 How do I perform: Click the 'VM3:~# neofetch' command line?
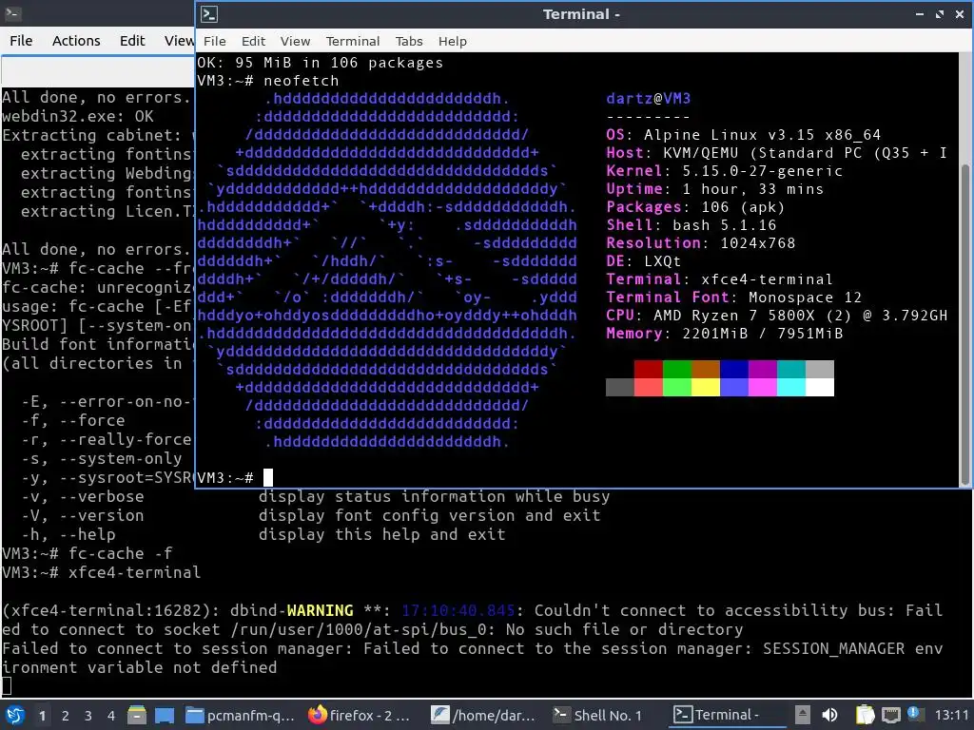[x=267, y=81]
